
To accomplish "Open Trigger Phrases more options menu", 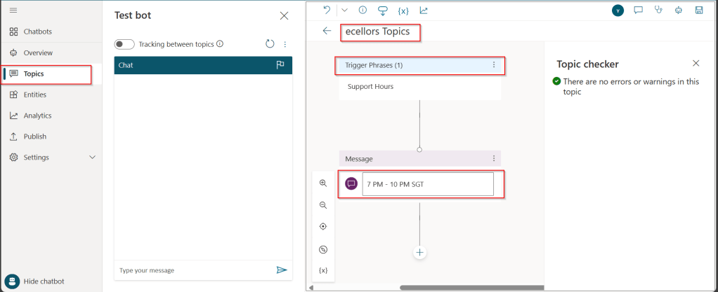I will coord(493,65).
